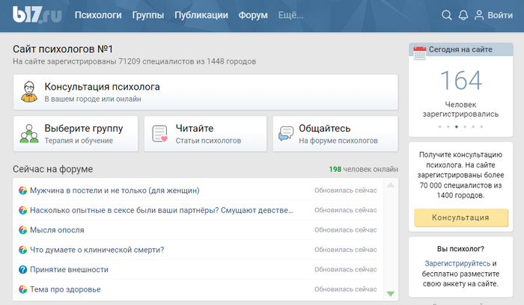Select the third carousel dot indicator
This screenshot has height=305, width=524.
(457, 127)
